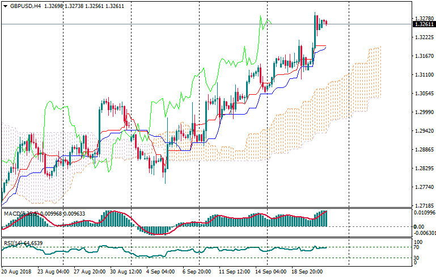Click the MACD 0.010996 scale value
This screenshot has height=278, width=436.
click(424, 213)
